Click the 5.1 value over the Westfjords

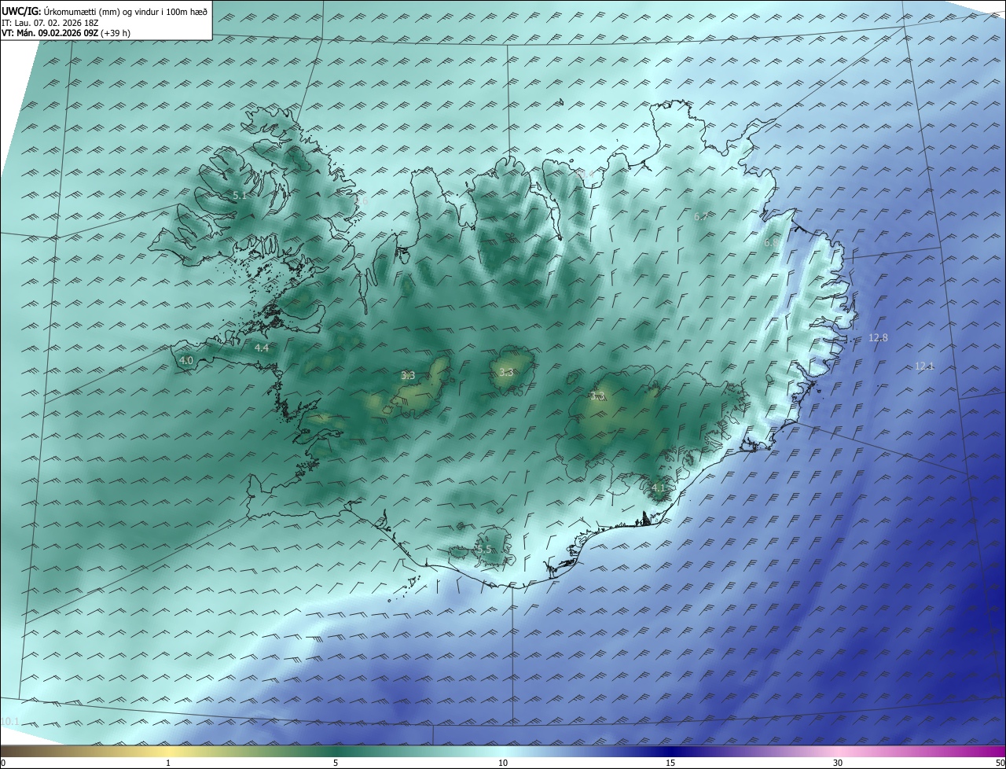coord(240,195)
